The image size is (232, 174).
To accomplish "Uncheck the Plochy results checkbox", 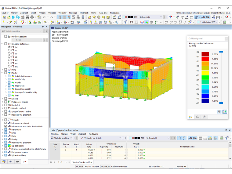I will click(5, 73).
